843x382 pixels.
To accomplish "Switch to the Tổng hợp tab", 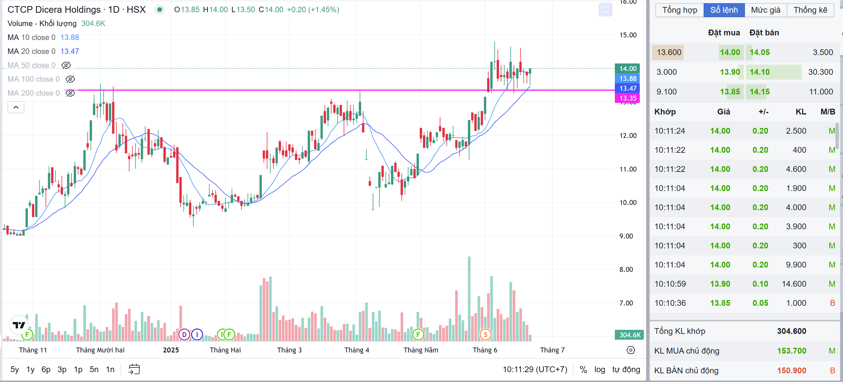I will click(679, 10).
